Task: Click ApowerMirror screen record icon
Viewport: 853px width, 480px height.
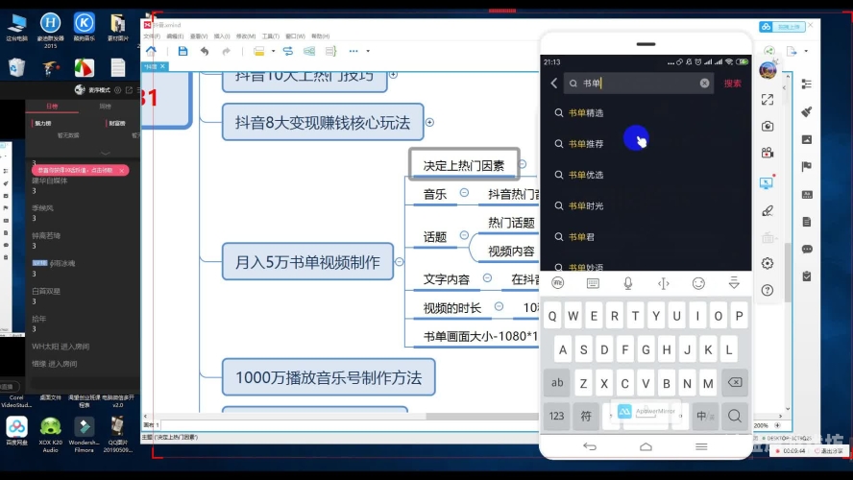Action: tap(768, 153)
